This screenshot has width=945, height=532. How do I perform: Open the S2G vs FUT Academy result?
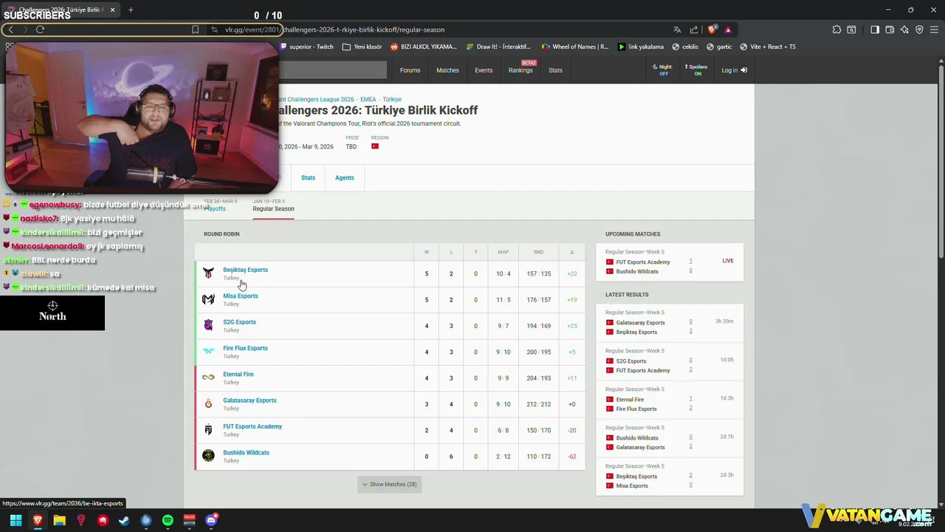click(x=670, y=361)
